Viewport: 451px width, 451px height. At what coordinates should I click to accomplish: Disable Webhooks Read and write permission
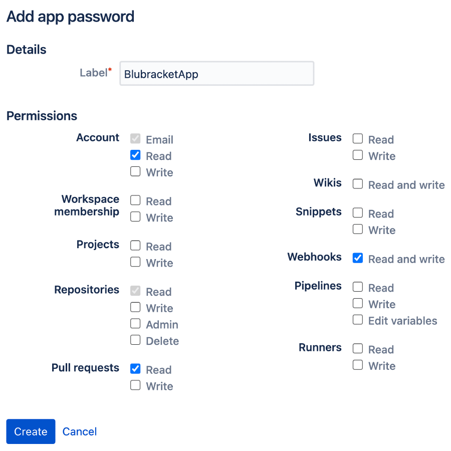coord(358,258)
